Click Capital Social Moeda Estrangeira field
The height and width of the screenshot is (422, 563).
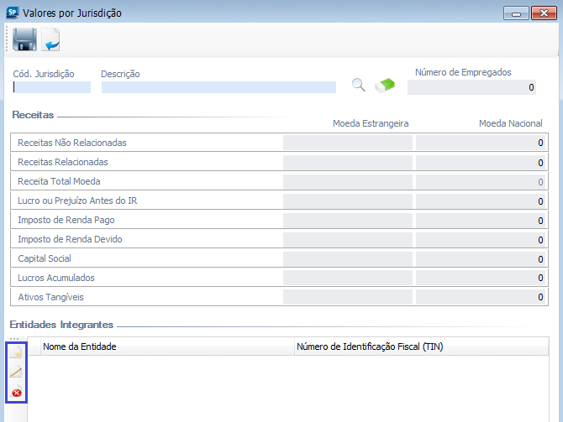pos(348,259)
